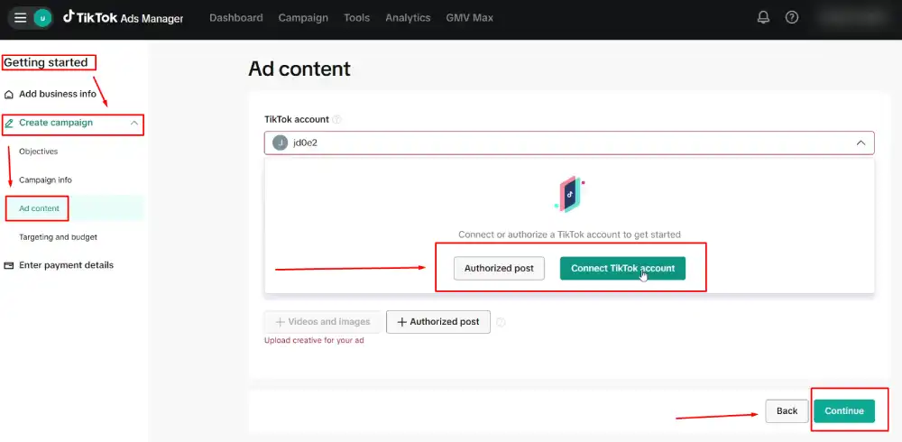Image resolution: width=902 pixels, height=442 pixels.
Task: Go to the Campaign info step
Action: pyautogui.click(x=45, y=180)
